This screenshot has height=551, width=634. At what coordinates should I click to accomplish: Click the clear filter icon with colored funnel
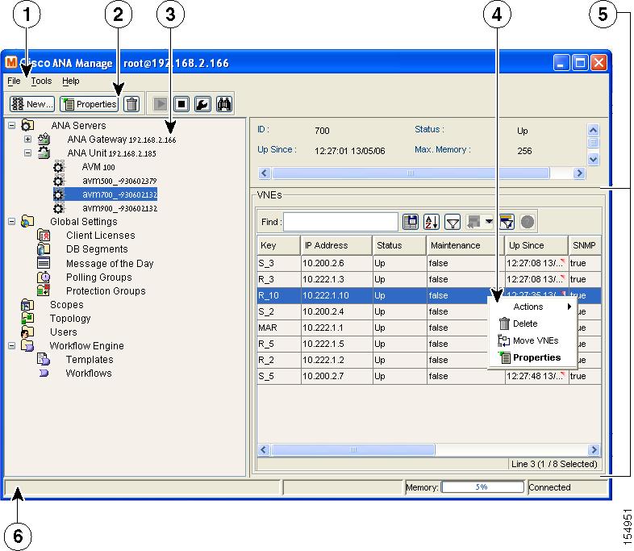pos(507,222)
